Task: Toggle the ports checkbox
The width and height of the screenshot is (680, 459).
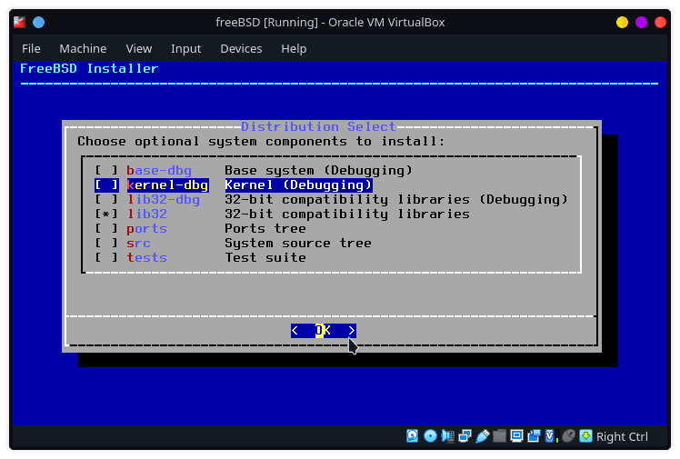Action: 106,228
